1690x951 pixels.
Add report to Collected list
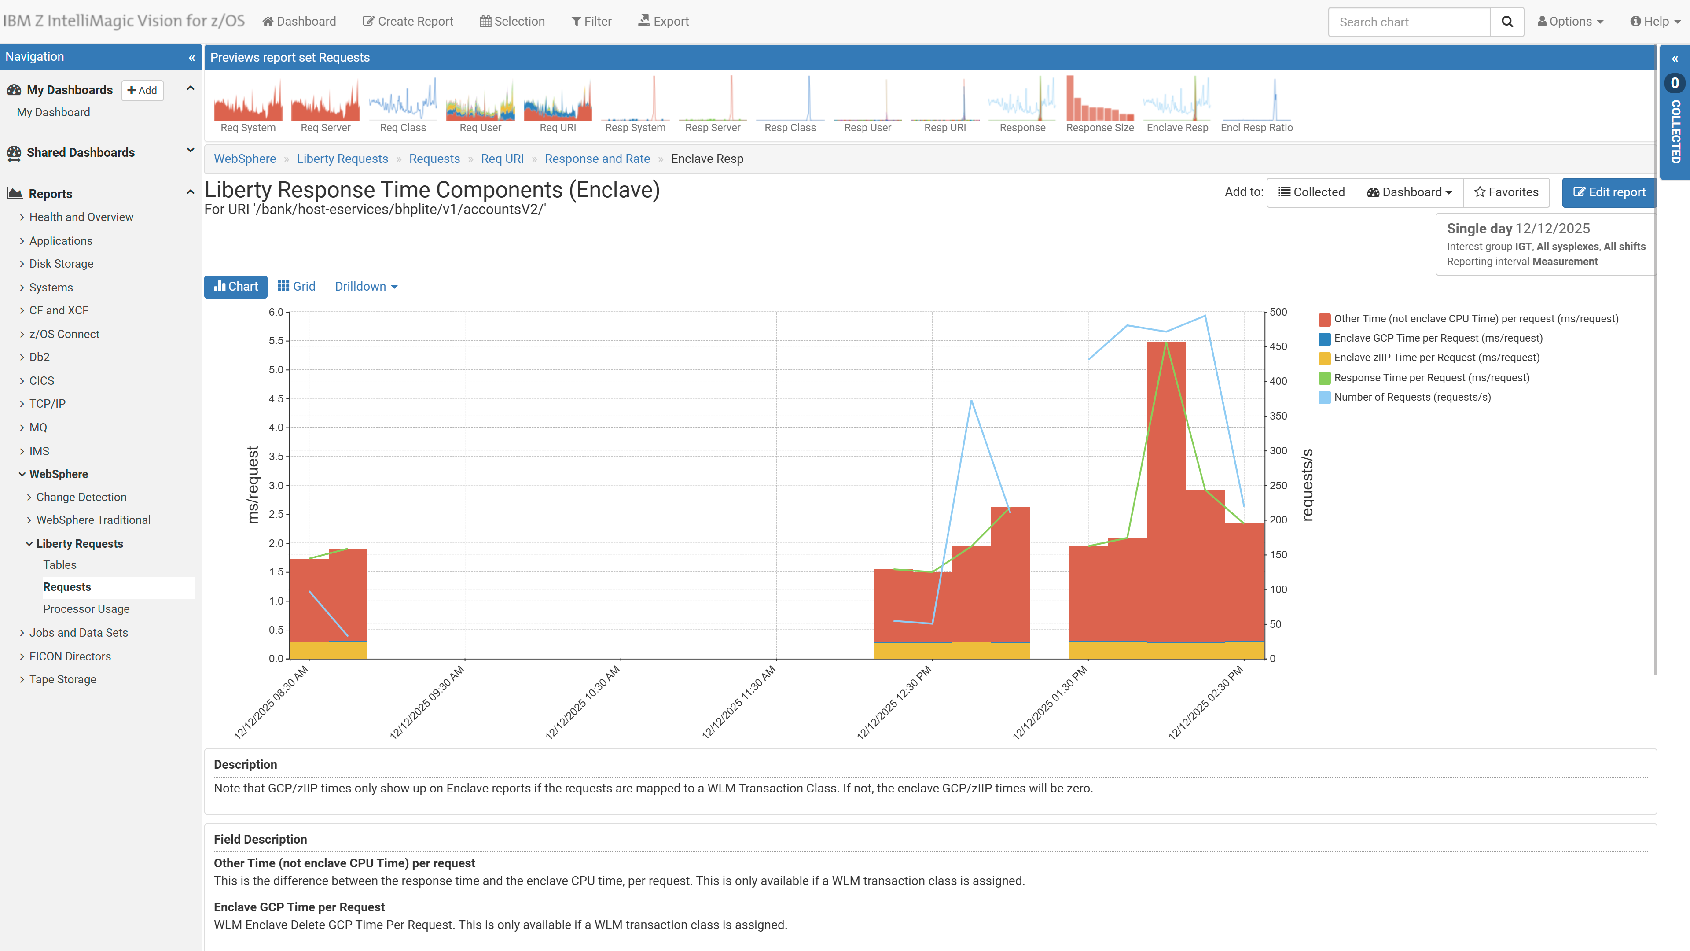coord(1311,192)
